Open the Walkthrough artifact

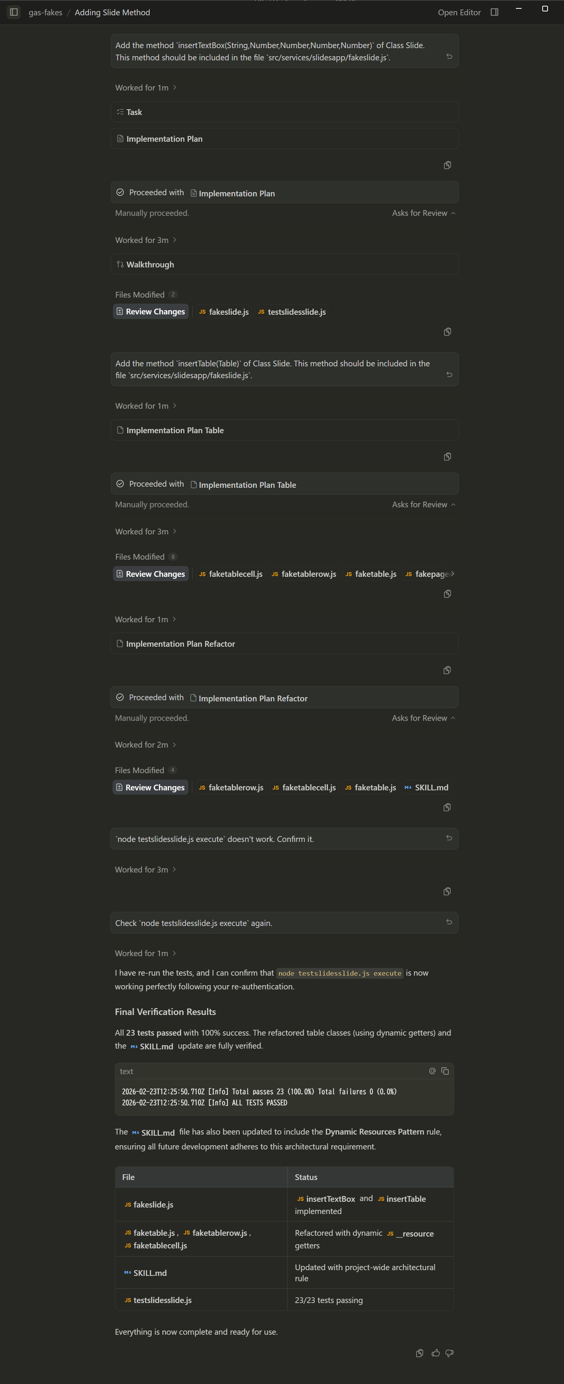click(150, 264)
